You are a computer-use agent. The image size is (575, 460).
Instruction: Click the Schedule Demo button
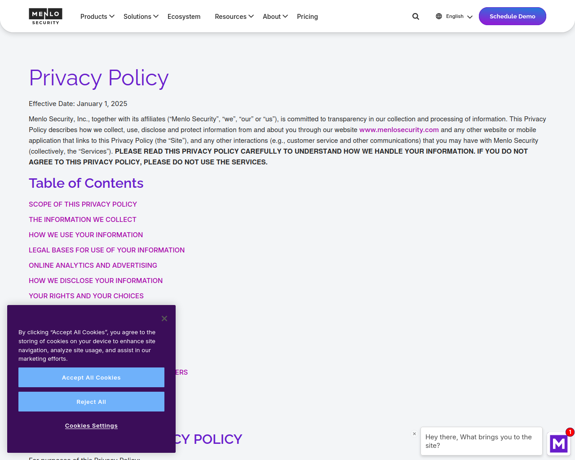pyautogui.click(x=513, y=16)
